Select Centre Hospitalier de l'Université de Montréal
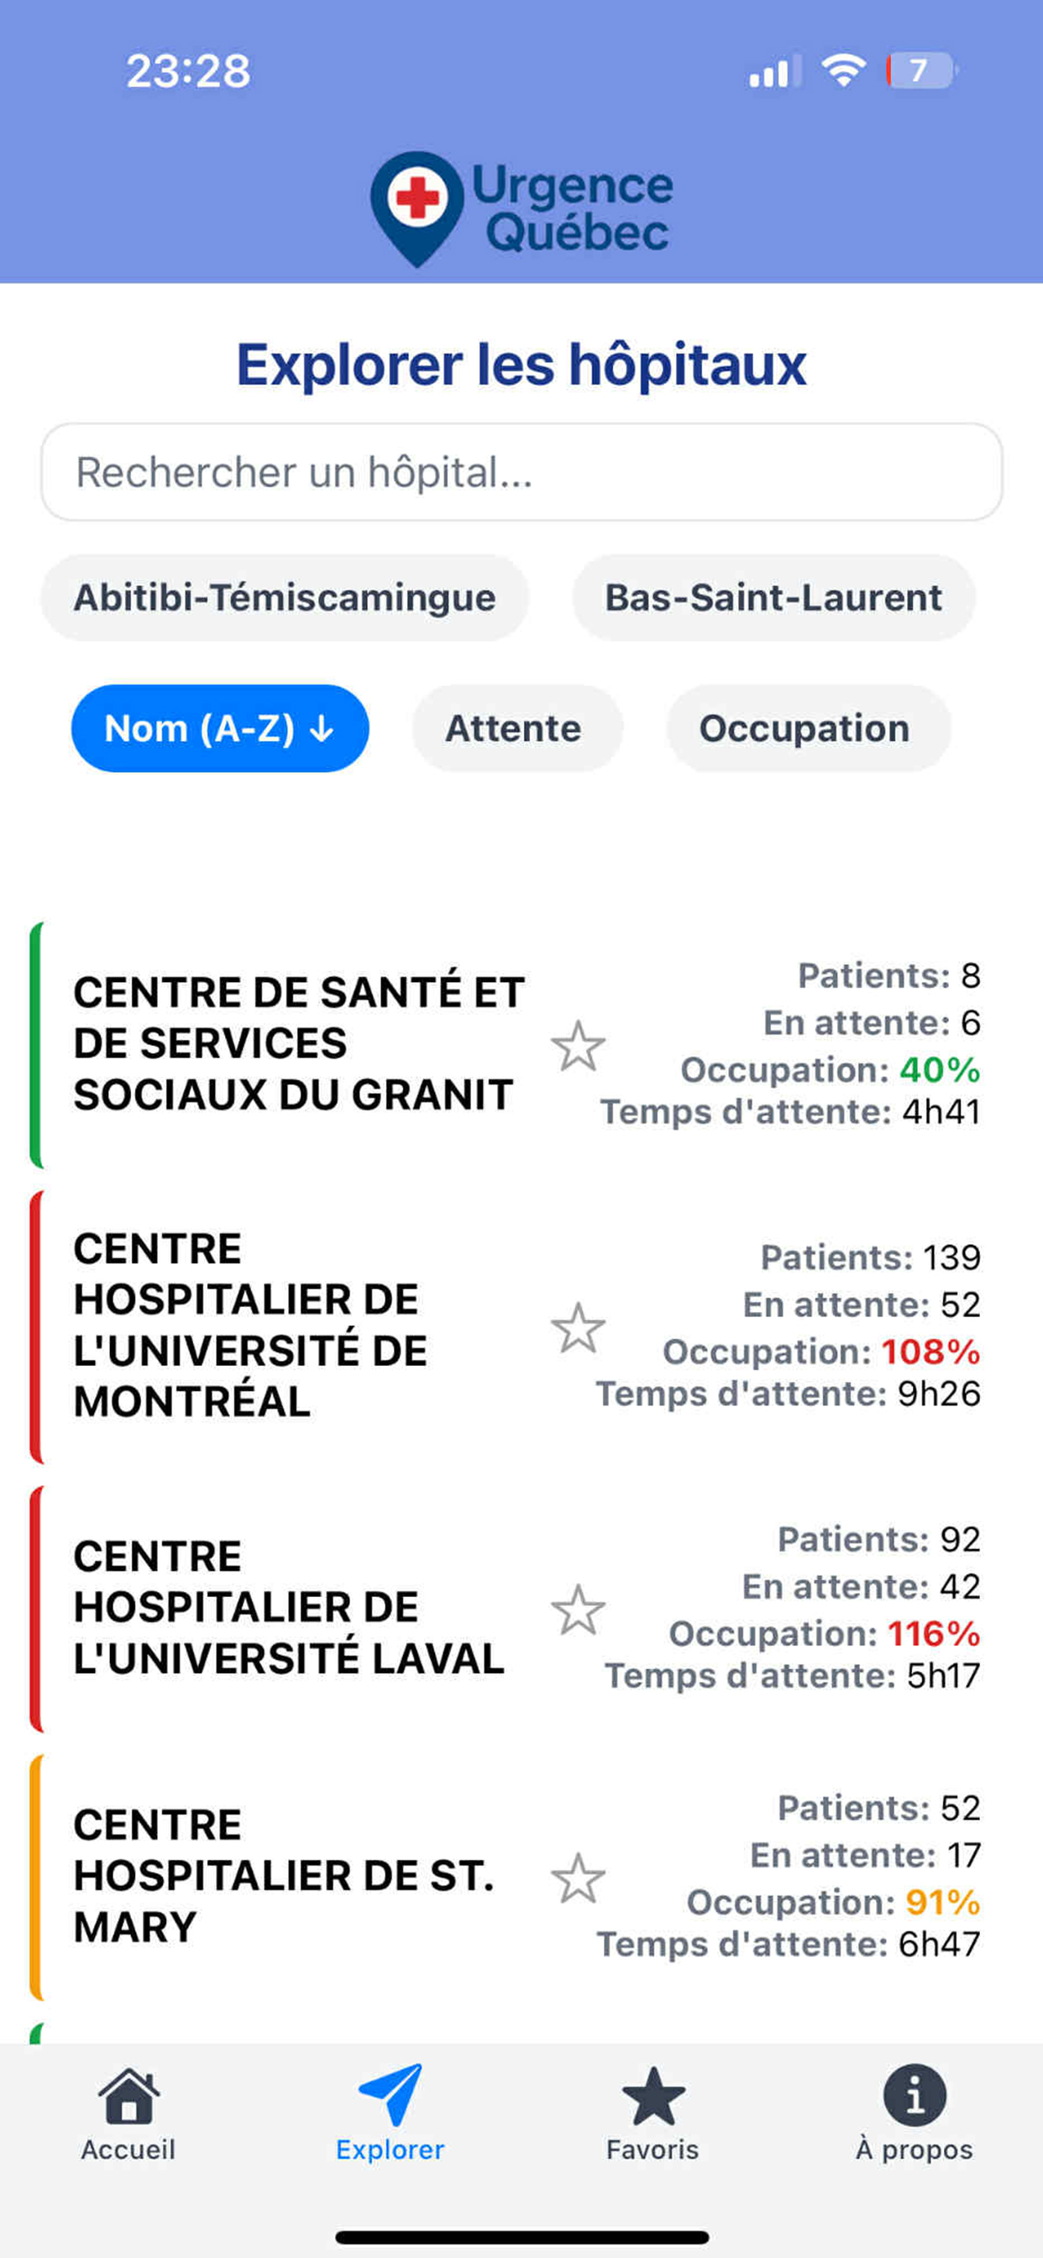 click(x=250, y=1325)
